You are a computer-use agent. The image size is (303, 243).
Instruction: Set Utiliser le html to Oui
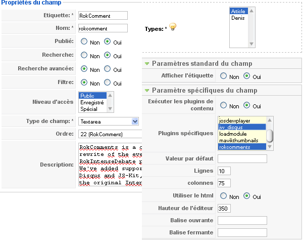coord(246,196)
